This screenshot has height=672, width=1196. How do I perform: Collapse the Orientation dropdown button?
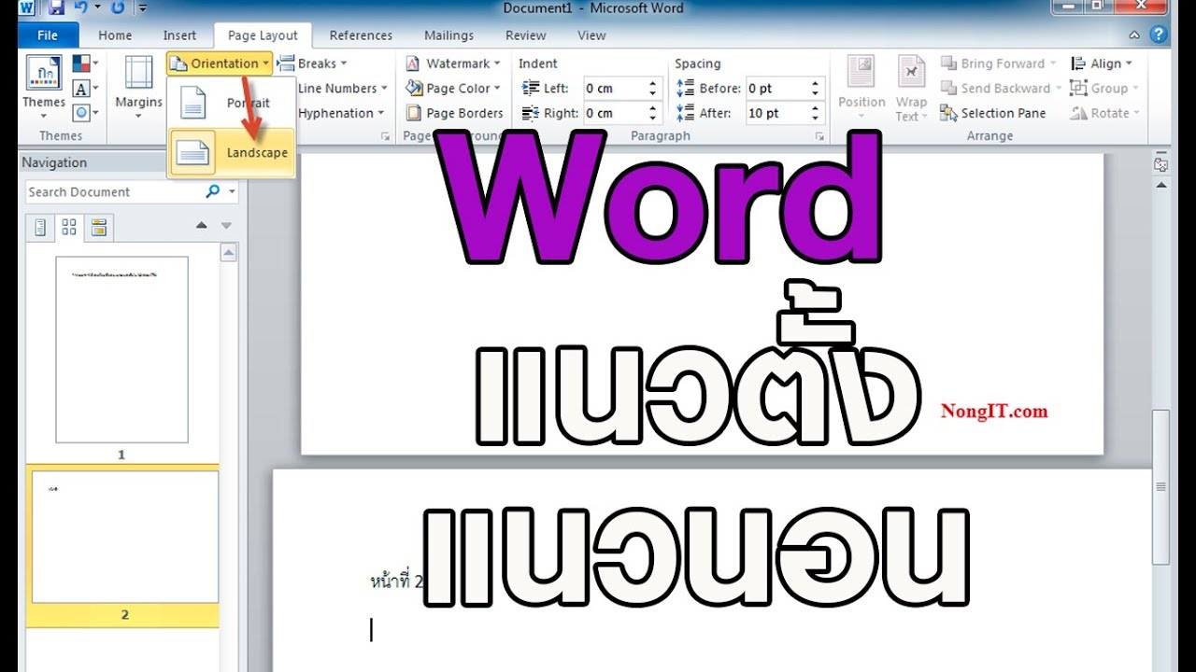[220, 63]
